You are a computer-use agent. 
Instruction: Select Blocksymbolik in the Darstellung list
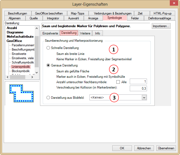click(x=21, y=71)
